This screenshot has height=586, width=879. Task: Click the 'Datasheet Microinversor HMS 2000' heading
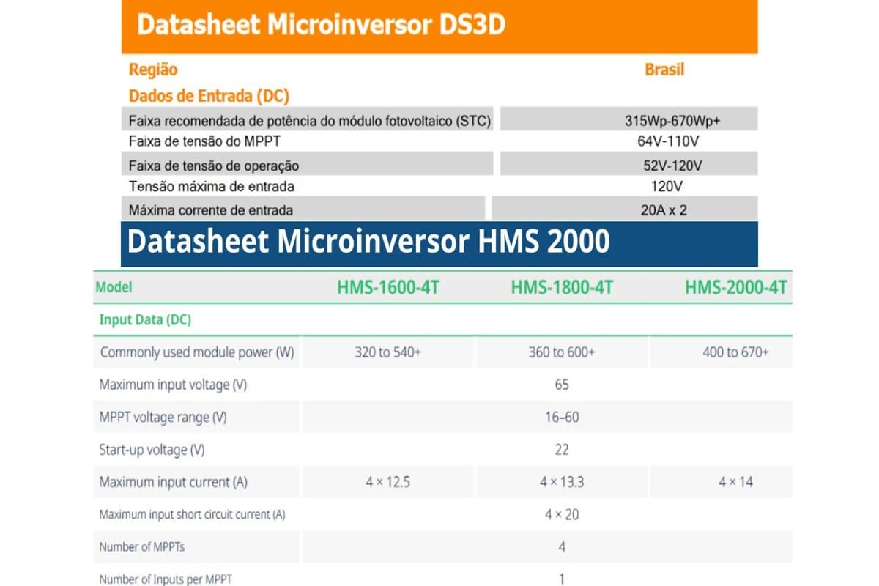click(x=368, y=242)
